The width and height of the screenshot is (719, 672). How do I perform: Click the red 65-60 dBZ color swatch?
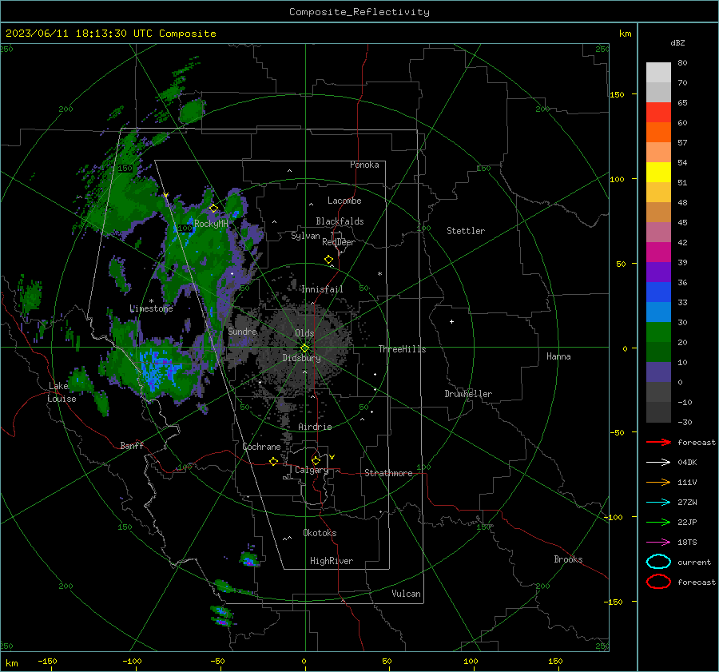[658, 113]
